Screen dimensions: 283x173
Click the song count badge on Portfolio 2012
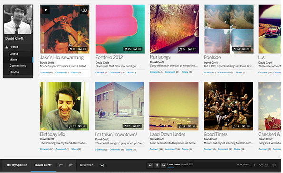coord(127,49)
